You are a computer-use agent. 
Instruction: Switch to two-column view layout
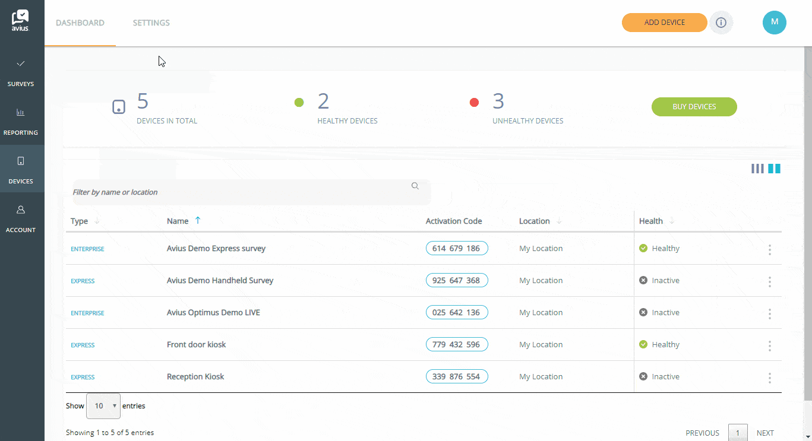774,169
